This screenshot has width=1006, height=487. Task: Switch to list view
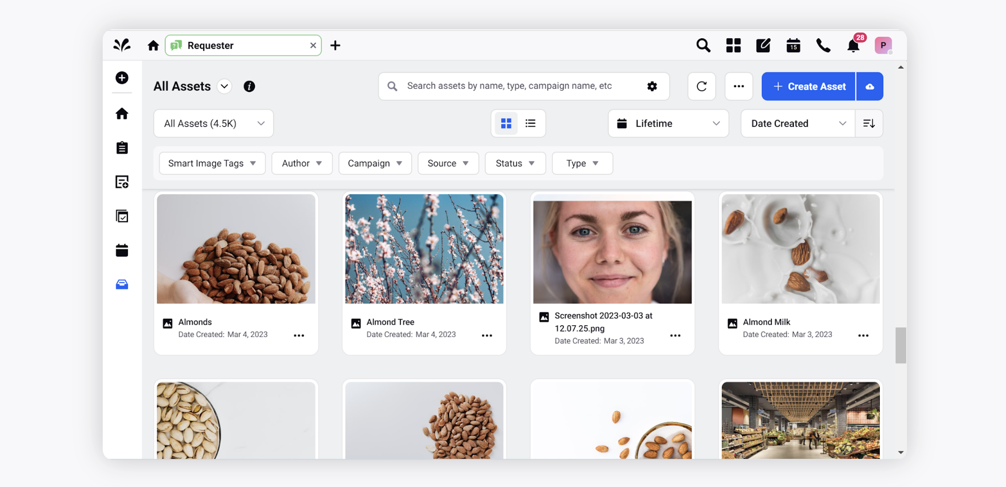[530, 124]
